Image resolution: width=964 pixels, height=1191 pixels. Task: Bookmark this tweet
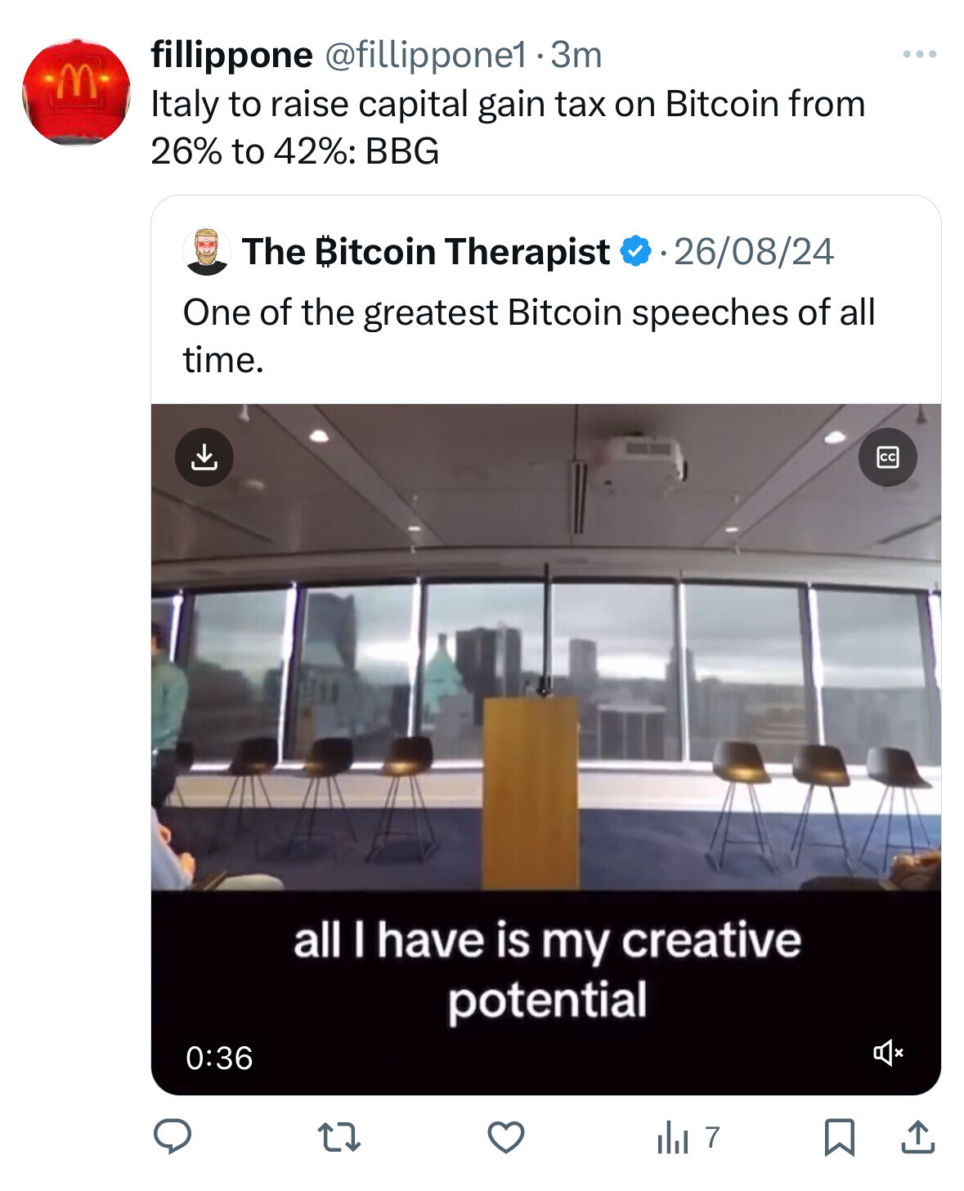coord(839,1137)
